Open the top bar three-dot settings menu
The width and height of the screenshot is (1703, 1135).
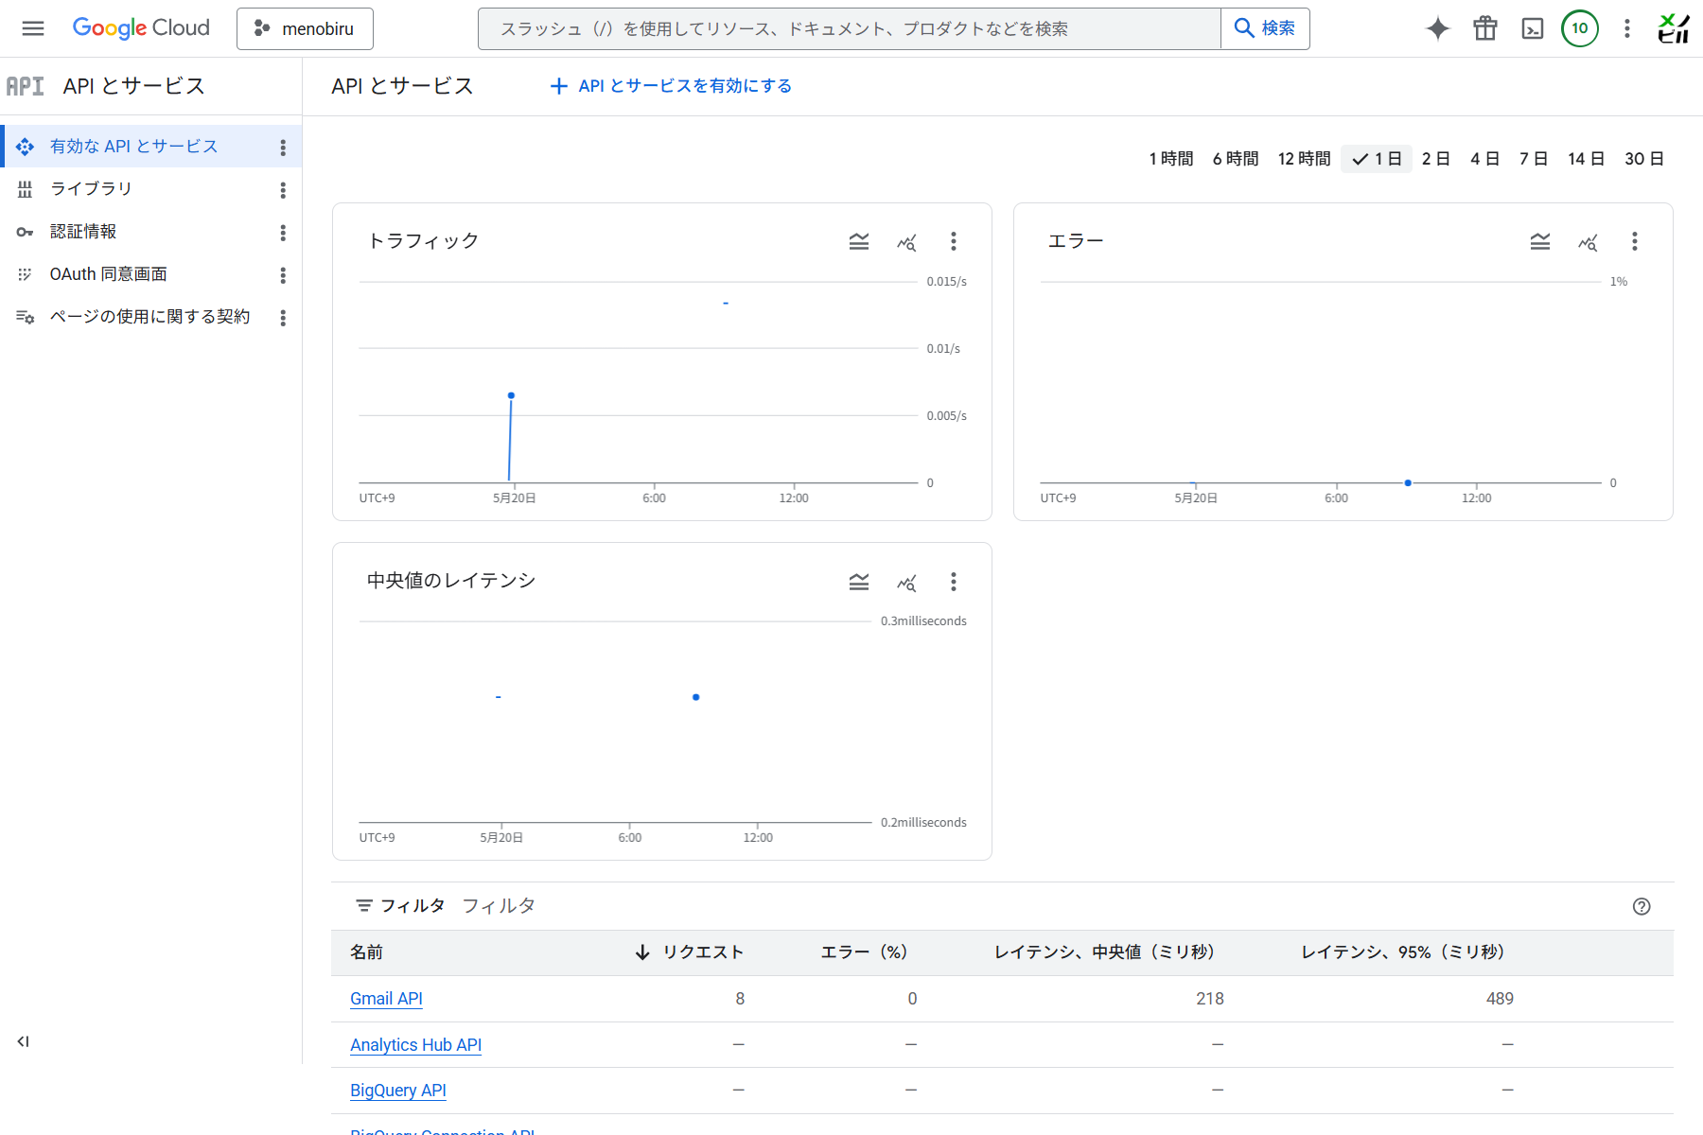coord(1627,28)
